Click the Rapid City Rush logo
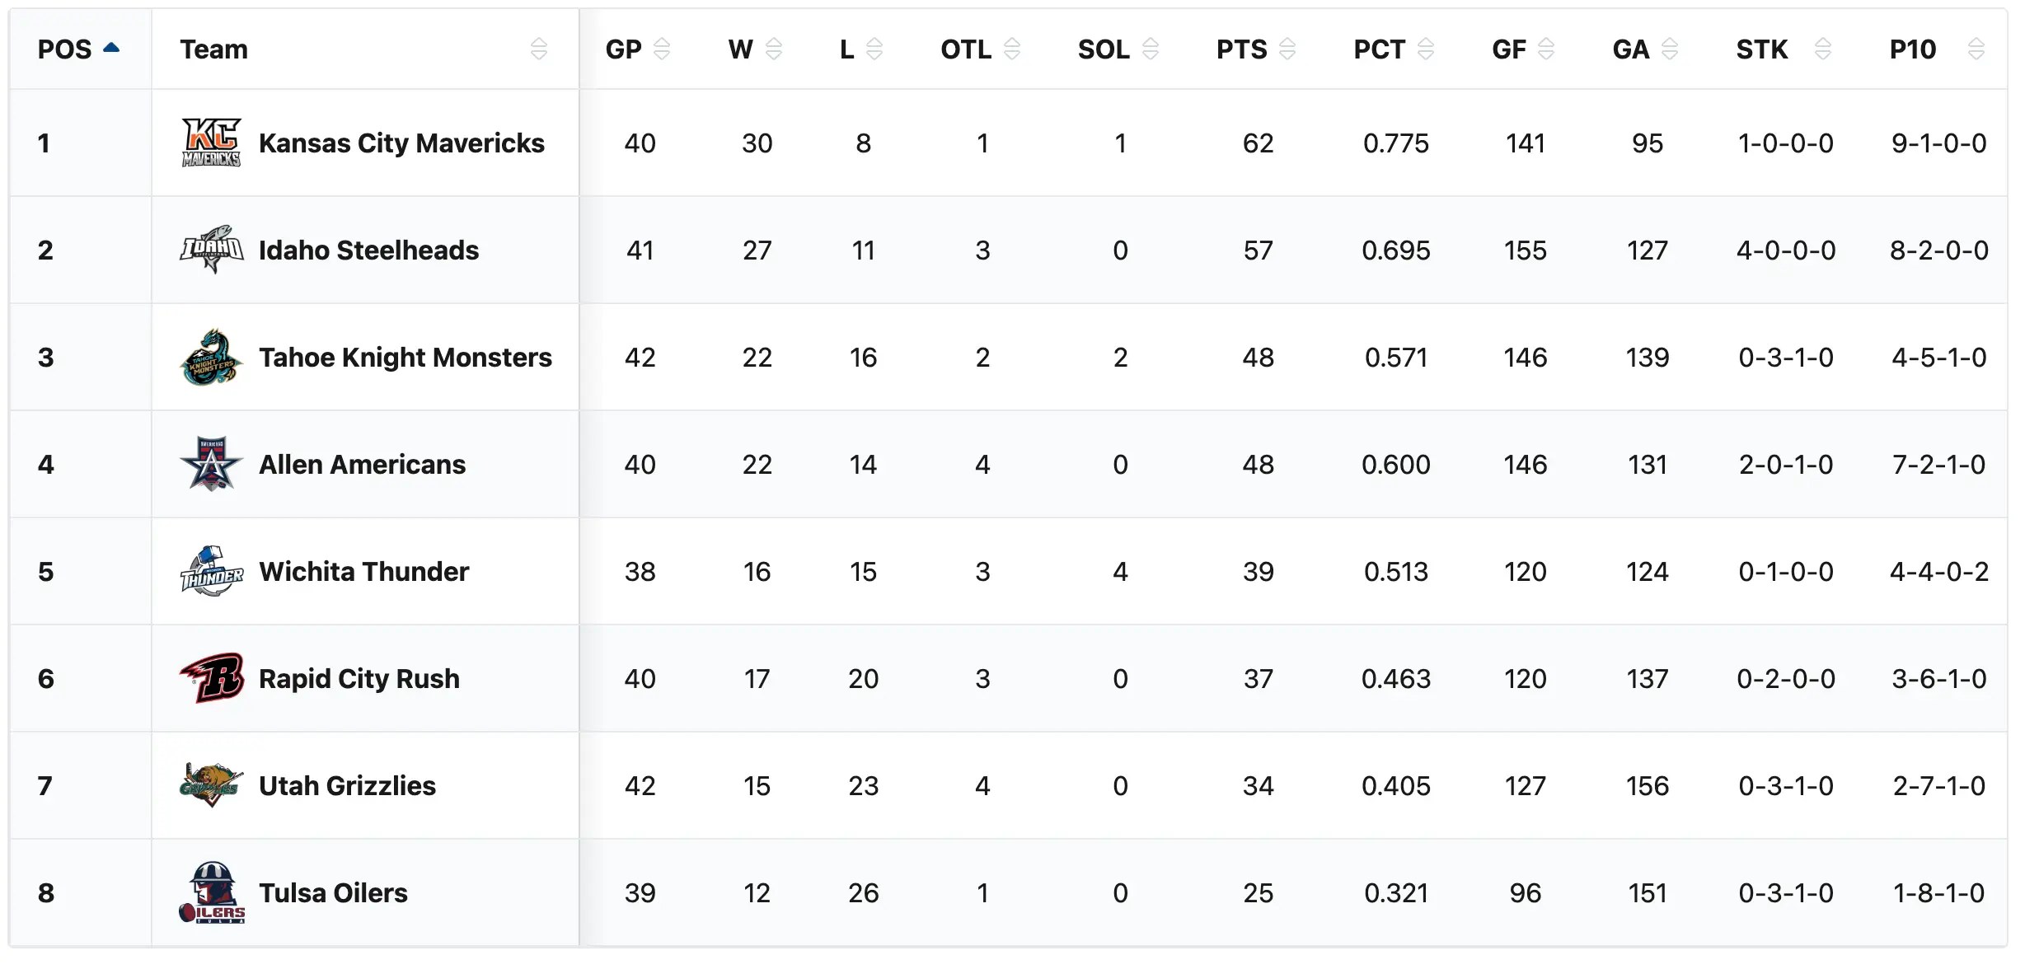 click(211, 678)
